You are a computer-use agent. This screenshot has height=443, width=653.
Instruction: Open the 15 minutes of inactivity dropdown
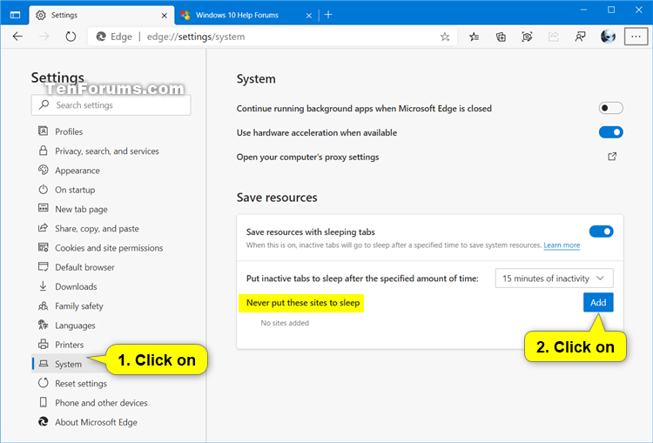point(555,279)
